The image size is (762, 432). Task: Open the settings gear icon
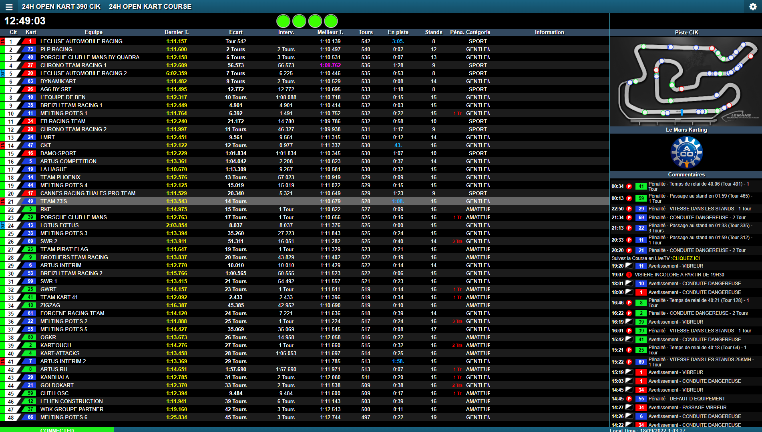tap(753, 7)
